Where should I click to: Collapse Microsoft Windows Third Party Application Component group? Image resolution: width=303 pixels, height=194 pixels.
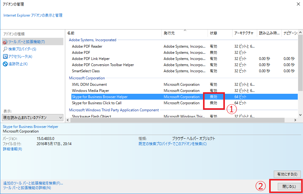coord(114,110)
